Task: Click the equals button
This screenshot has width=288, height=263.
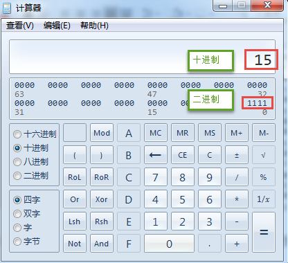Action: point(264,233)
